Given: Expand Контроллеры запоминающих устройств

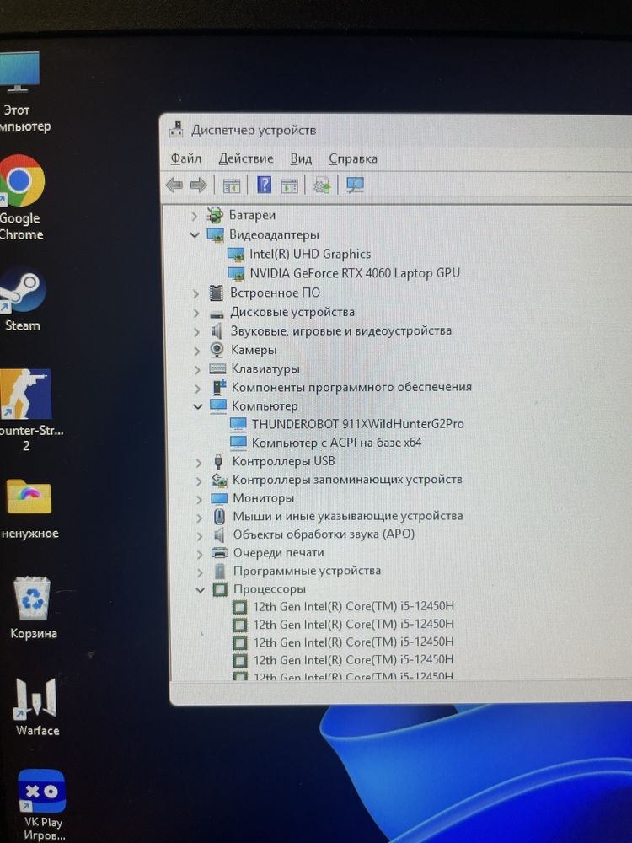Looking at the screenshot, I should (x=199, y=481).
